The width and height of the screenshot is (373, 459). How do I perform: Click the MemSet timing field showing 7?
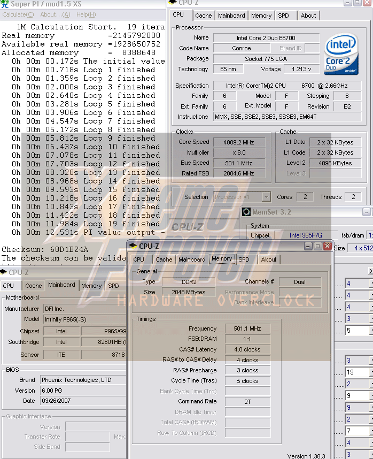pyautogui.click(x=359, y=431)
